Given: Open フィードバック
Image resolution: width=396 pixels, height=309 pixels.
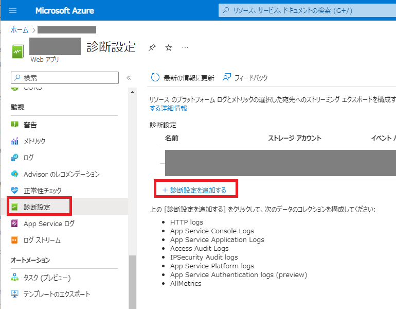Looking at the screenshot, I should tap(251, 78).
